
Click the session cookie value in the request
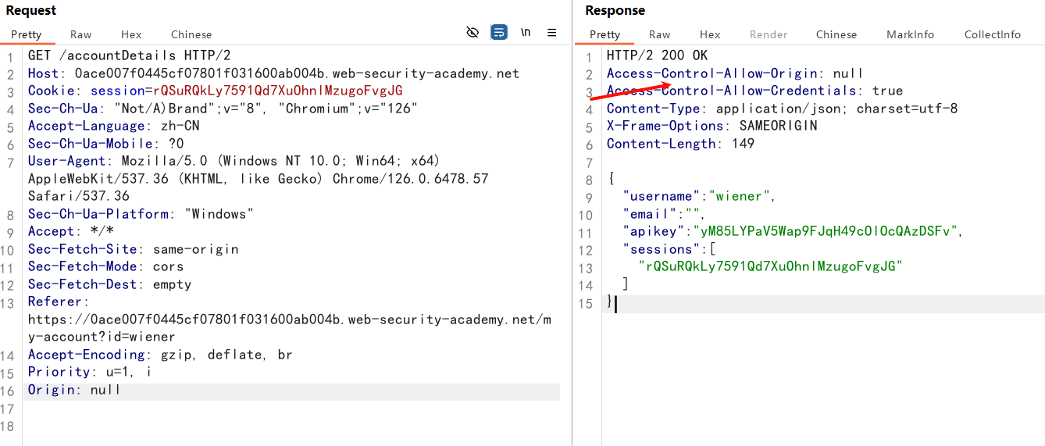tap(277, 91)
